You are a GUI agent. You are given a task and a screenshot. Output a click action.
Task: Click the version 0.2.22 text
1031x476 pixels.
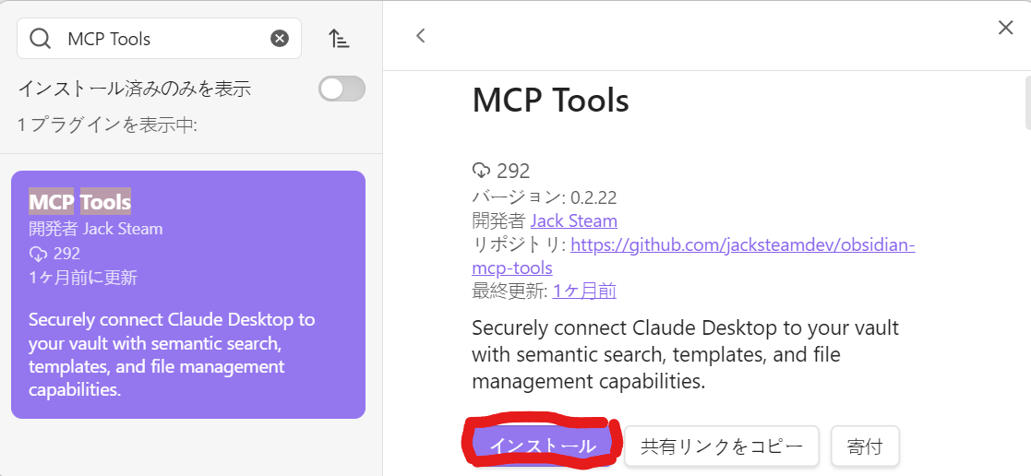[545, 197]
